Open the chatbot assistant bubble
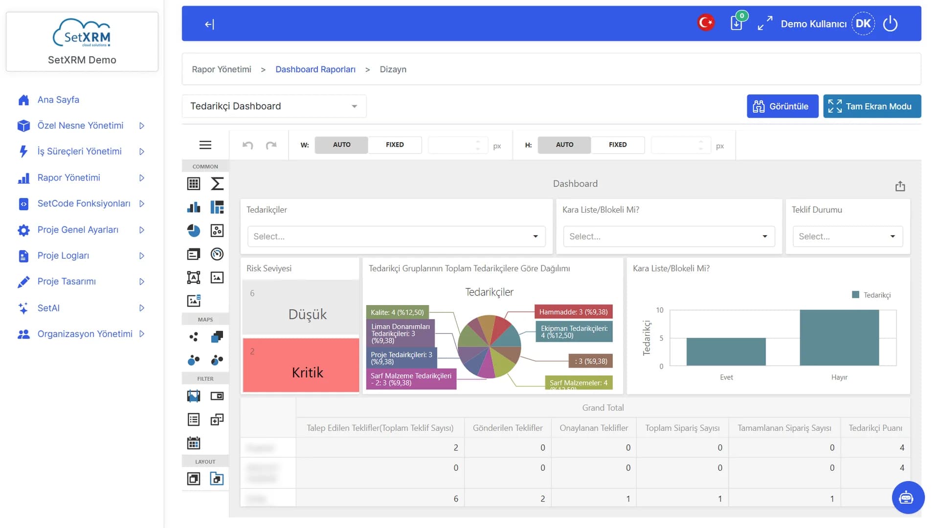This screenshot has width=939, height=528. point(908,498)
